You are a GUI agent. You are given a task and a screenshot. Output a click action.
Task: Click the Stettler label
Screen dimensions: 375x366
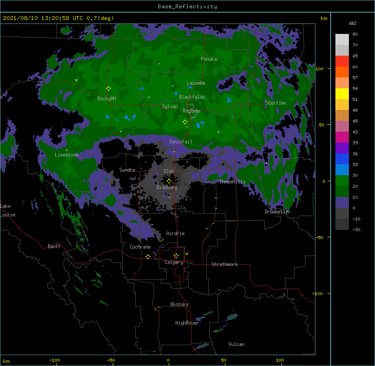pyautogui.click(x=276, y=103)
